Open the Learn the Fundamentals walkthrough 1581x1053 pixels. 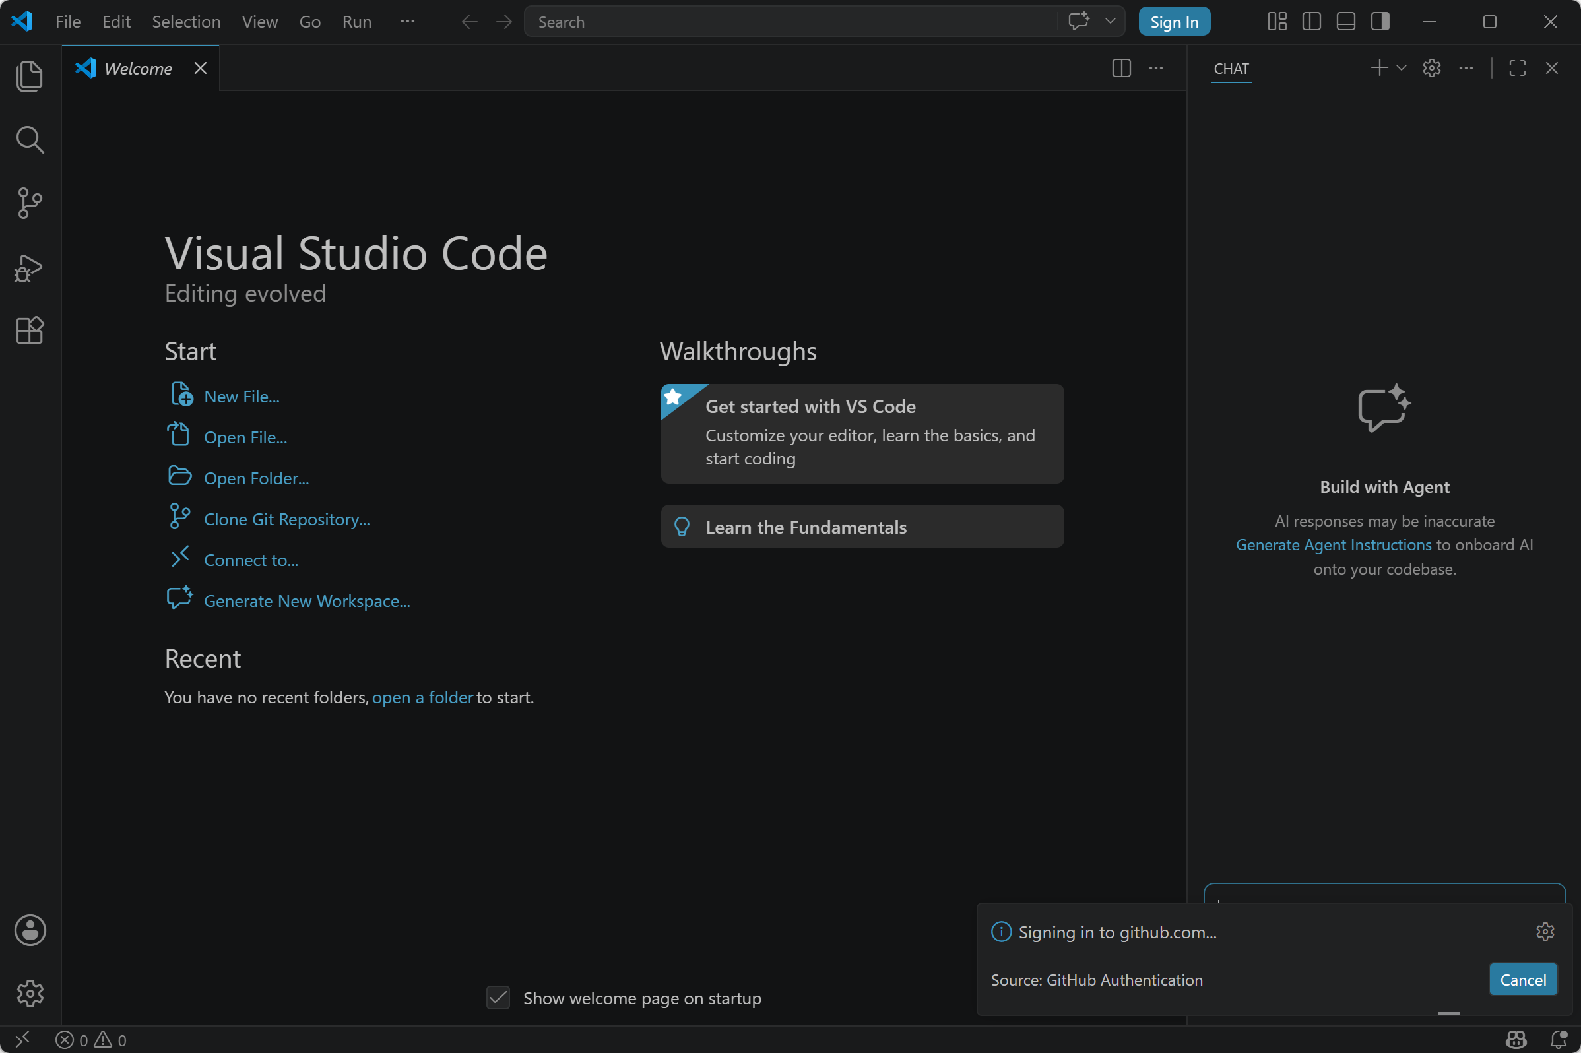[862, 526]
